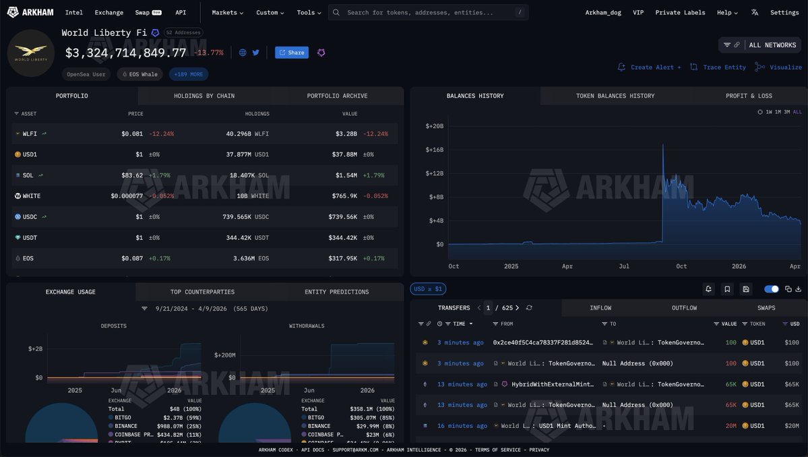The height and width of the screenshot is (457, 808).
Task: Click Trace Entity link
Action: (x=718, y=67)
